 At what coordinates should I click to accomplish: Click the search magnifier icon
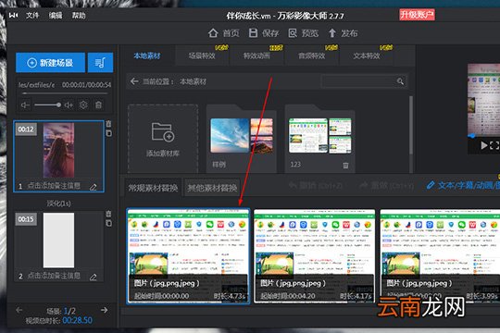pyautogui.click(x=401, y=81)
